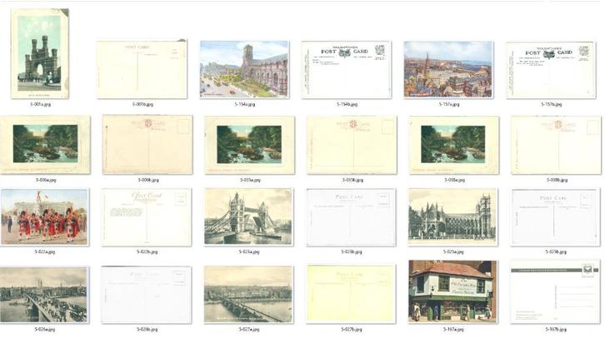The height and width of the screenshot is (338, 605).
Task: Click the file name 5-154a.jpg
Action: pos(245,104)
